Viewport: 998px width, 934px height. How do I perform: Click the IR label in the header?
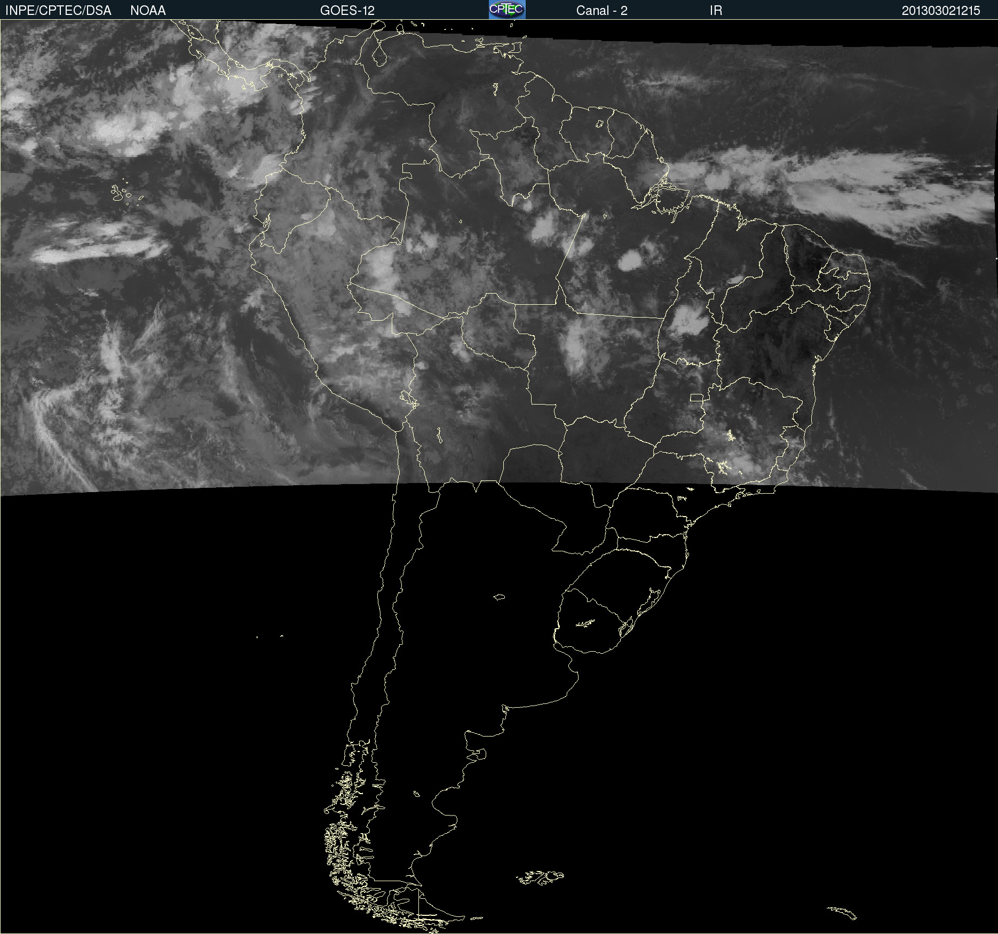coord(716,11)
